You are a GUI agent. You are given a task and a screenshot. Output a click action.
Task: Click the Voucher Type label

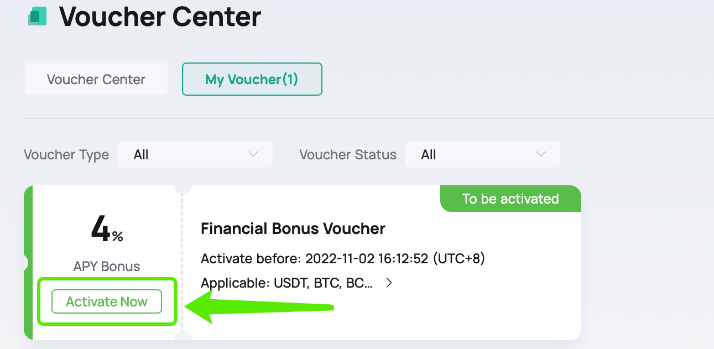click(x=66, y=155)
